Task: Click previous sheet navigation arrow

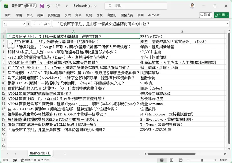Action: click(x=8, y=154)
